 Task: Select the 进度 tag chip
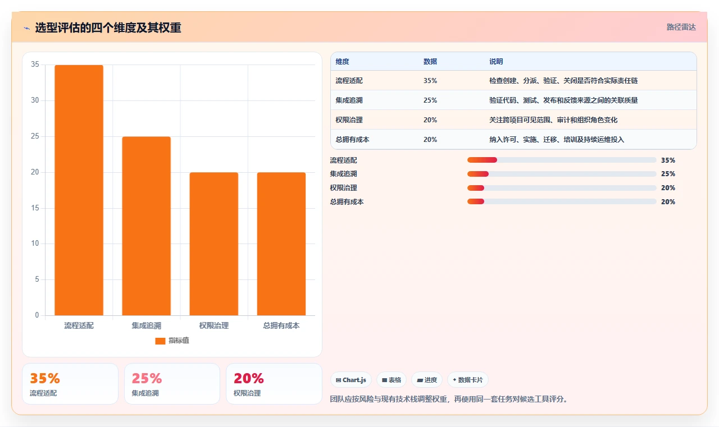click(427, 380)
